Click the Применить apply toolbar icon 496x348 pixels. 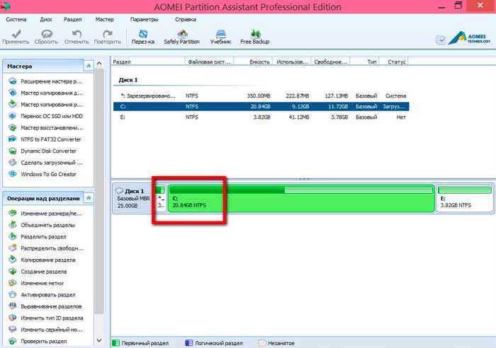[x=16, y=37]
